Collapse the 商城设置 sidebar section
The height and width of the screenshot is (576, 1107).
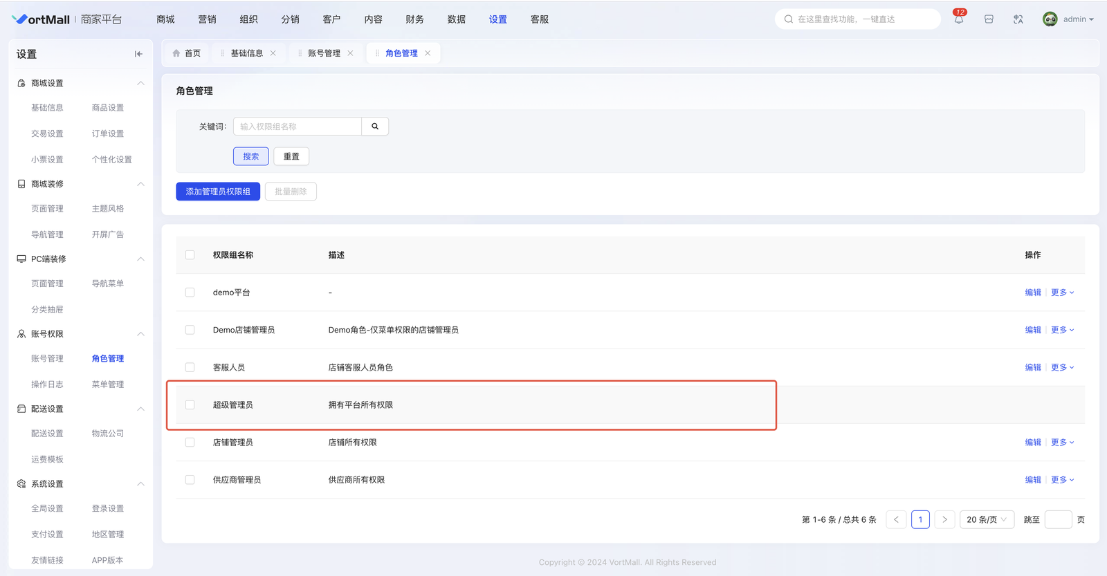click(x=140, y=83)
